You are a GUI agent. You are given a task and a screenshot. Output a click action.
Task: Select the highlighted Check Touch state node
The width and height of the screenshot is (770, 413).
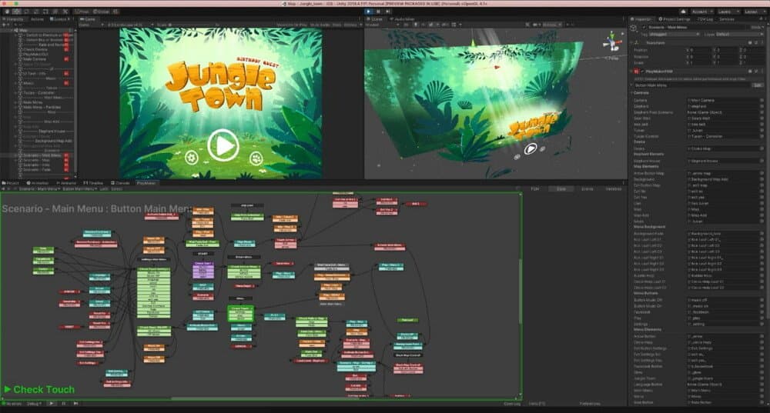[x=240, y=314]
